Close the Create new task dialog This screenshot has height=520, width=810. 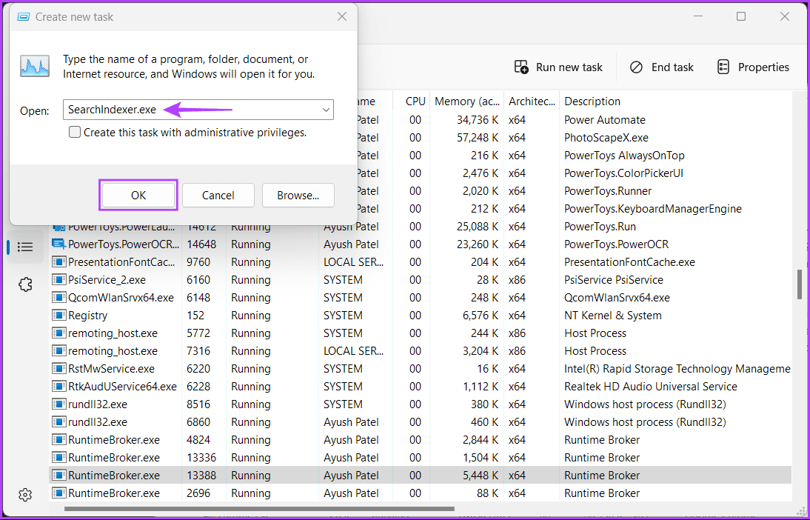point(342,16)
